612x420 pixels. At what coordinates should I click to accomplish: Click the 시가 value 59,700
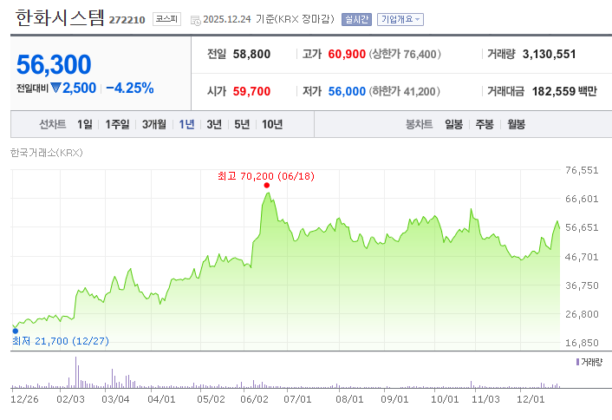click(251, 91)
